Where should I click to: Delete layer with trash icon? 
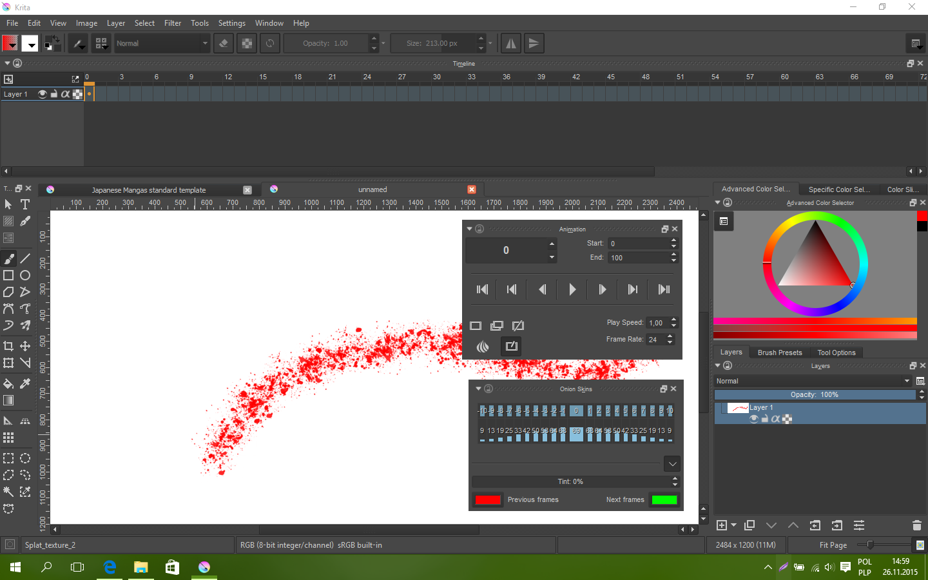point(917,525)
